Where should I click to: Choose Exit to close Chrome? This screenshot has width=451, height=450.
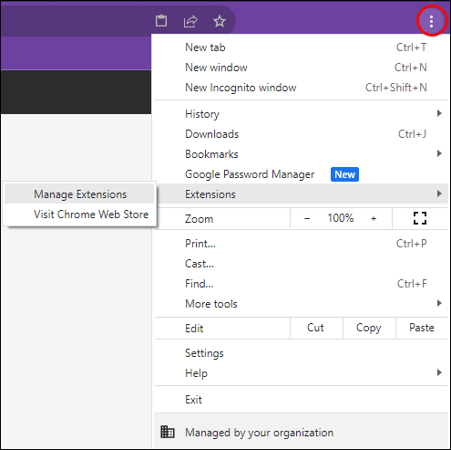click(x=301, y=400)
